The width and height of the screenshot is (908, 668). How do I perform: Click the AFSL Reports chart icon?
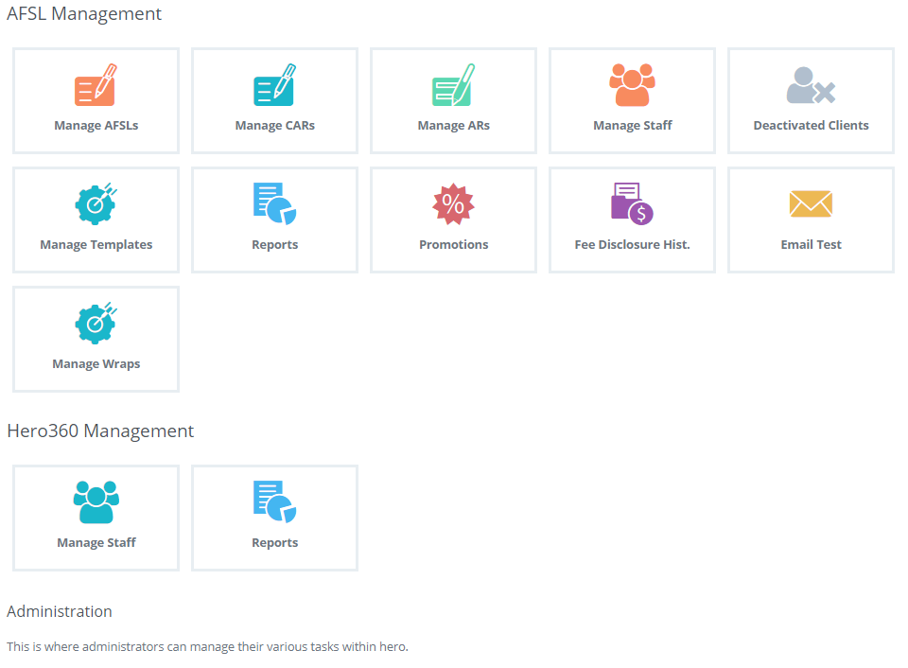274,203
